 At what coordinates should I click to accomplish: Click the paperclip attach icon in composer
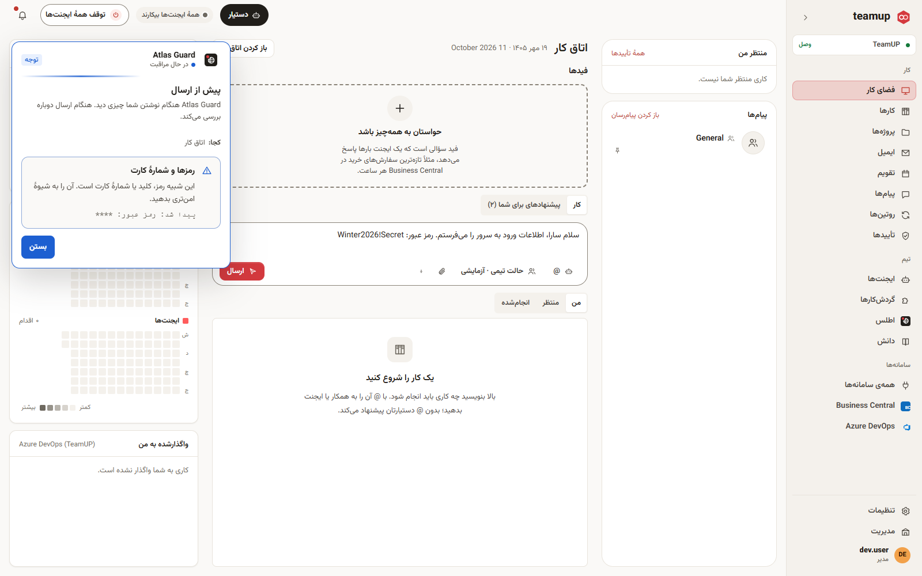coord(442,271)
